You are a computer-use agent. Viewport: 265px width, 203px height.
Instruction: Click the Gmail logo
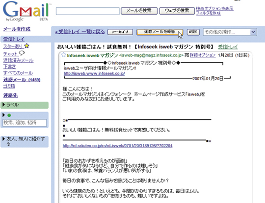click(x=26, y=11)
